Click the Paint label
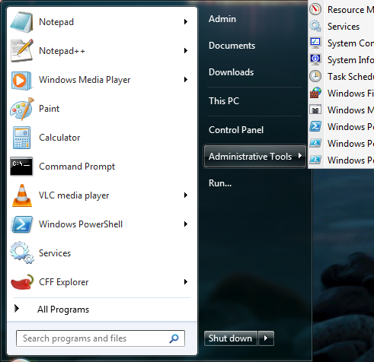This screenshot has height=362, width=374. [49, 109]
